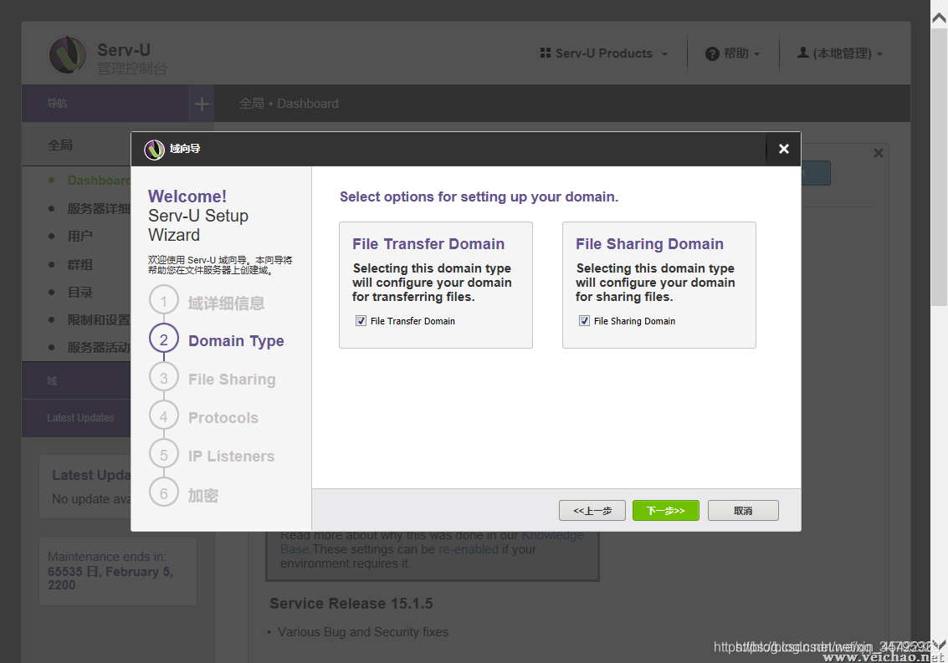Follow the re-enabled link in background text
The width and height of the screenshot is (948, 663).
(x=469, y=549)
